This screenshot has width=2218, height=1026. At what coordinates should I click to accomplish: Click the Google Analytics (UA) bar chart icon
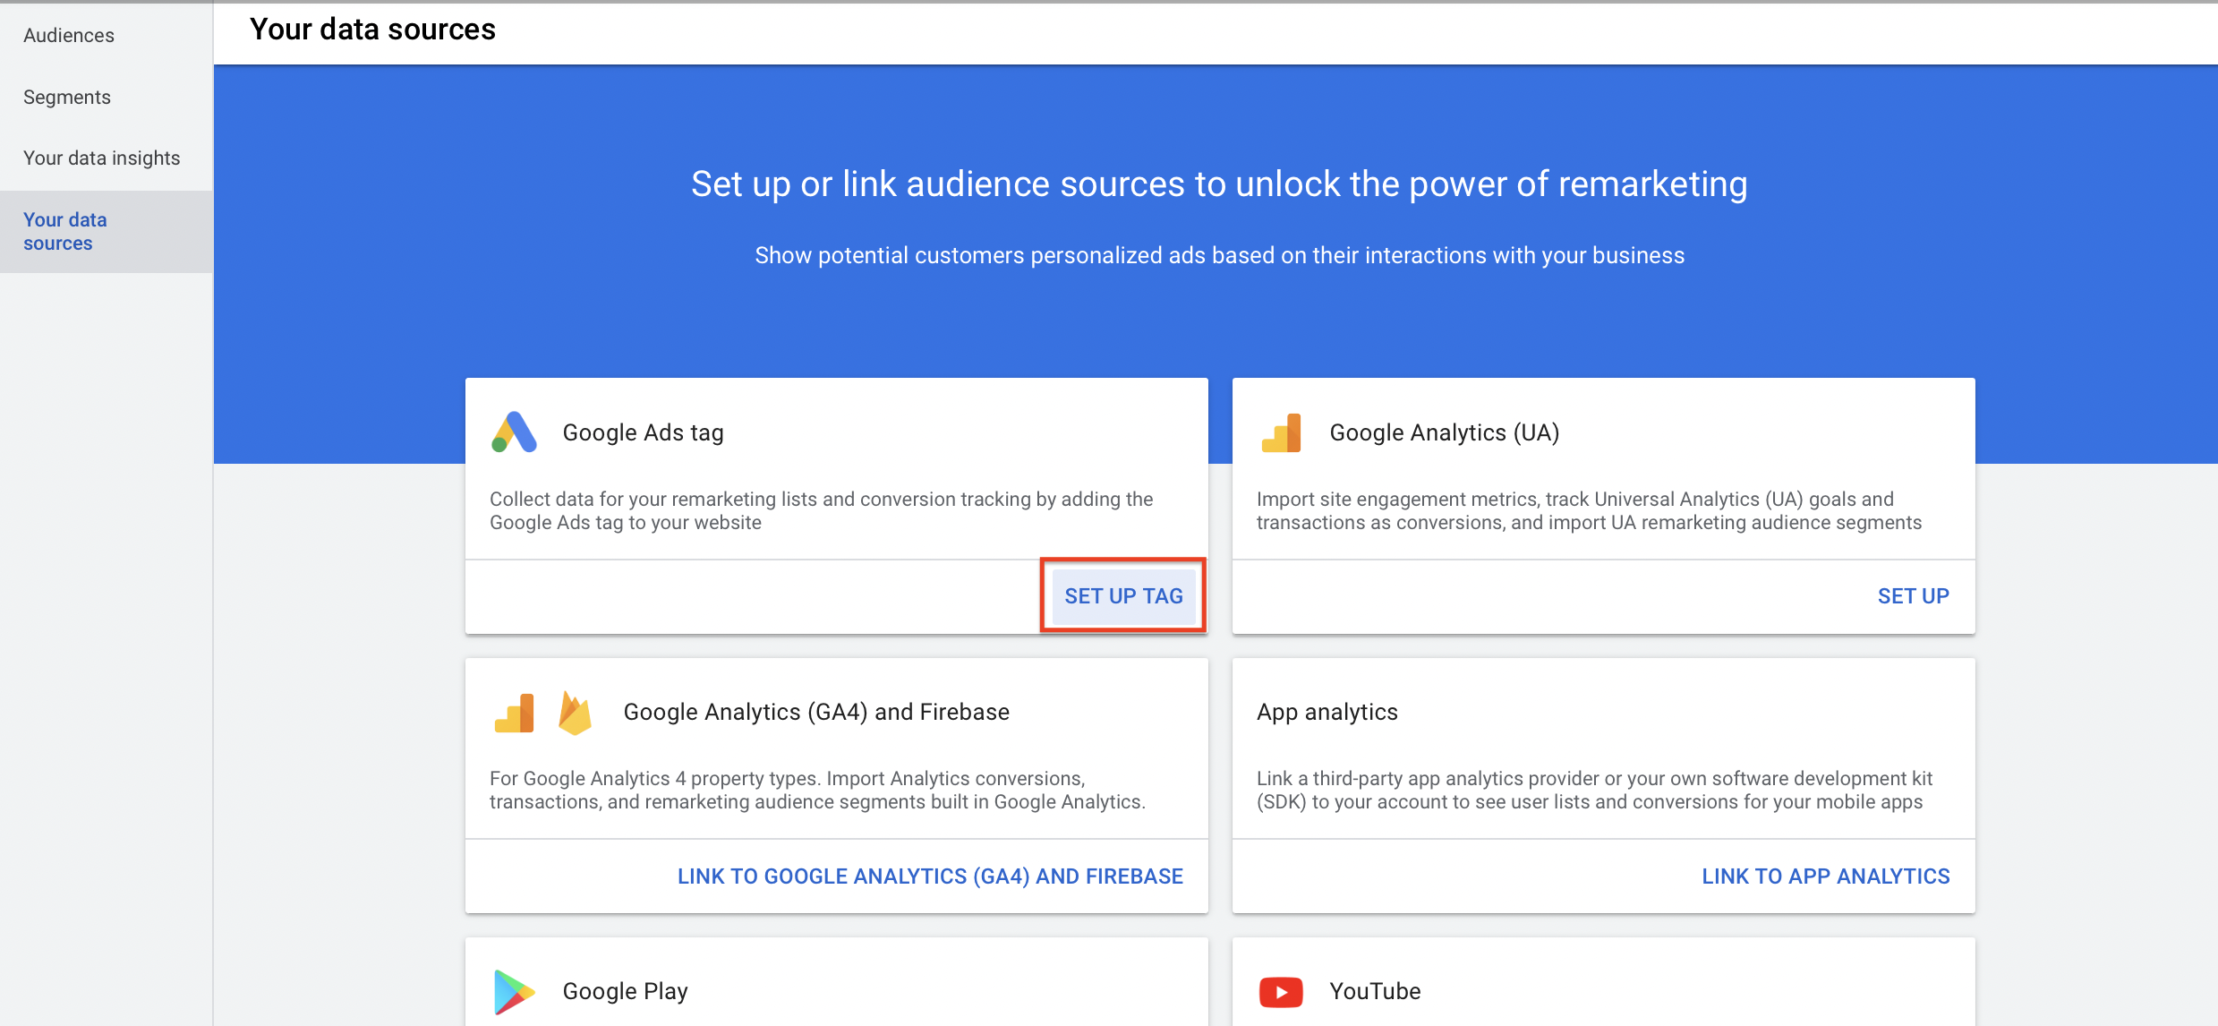click(x=1281, y=433)
